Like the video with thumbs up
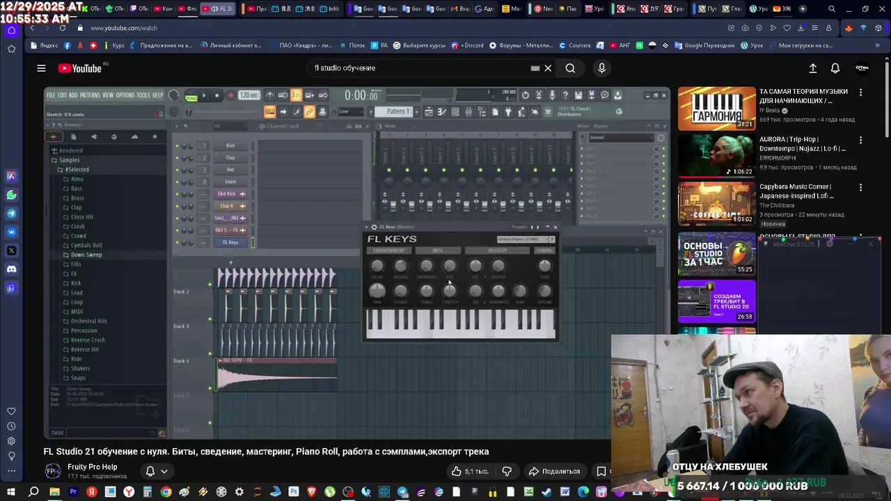The image size is (891, 501). pyautogui.click(x=469, y=471)
